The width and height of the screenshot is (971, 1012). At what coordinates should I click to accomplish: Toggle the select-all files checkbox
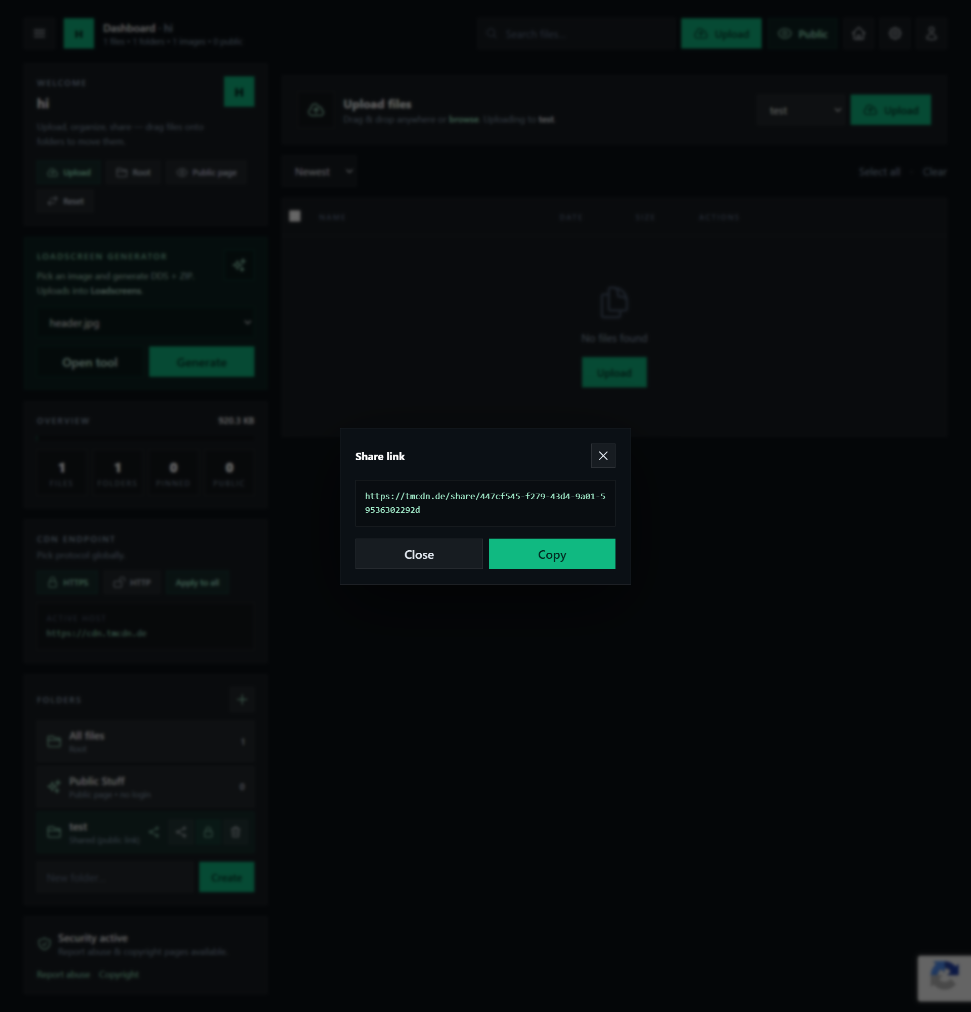pos(295,216)
